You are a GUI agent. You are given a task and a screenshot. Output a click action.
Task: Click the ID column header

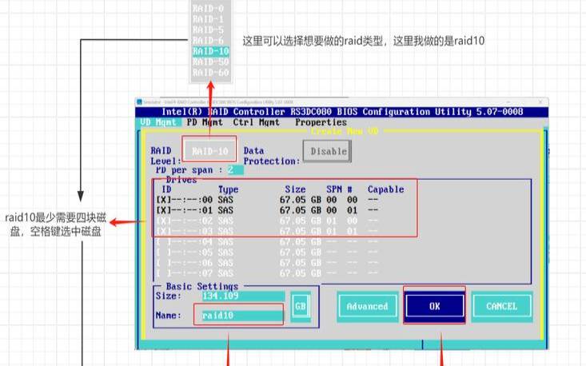click(166, 189)
